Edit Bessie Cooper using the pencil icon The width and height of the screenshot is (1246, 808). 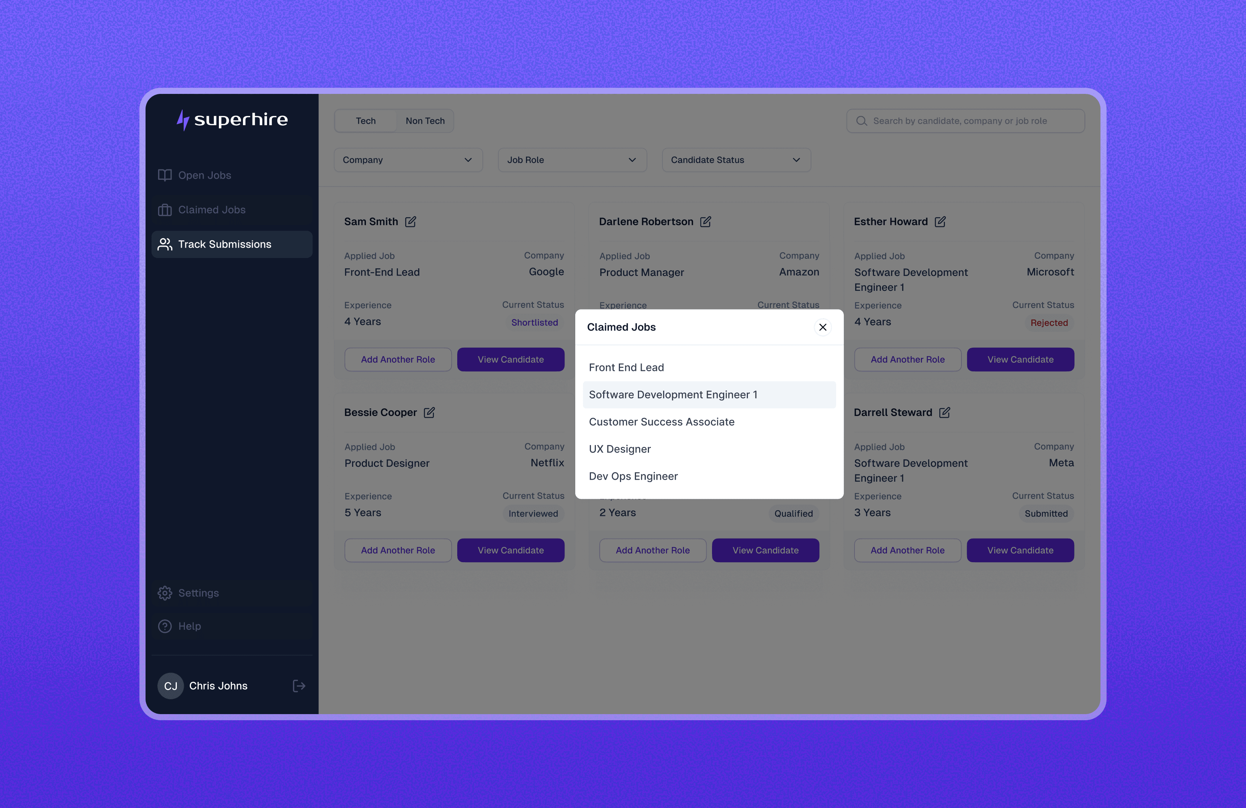pyautogui.click(x=429, y=413)
